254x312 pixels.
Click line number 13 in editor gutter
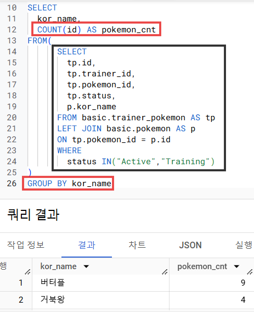pyautogui.click(x=12, y=41)
